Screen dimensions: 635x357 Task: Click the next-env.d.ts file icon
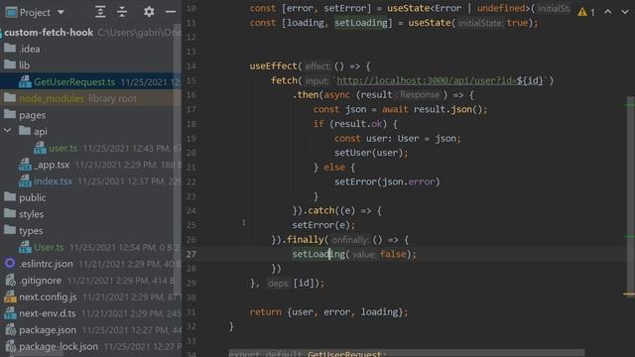pos(10,313)
